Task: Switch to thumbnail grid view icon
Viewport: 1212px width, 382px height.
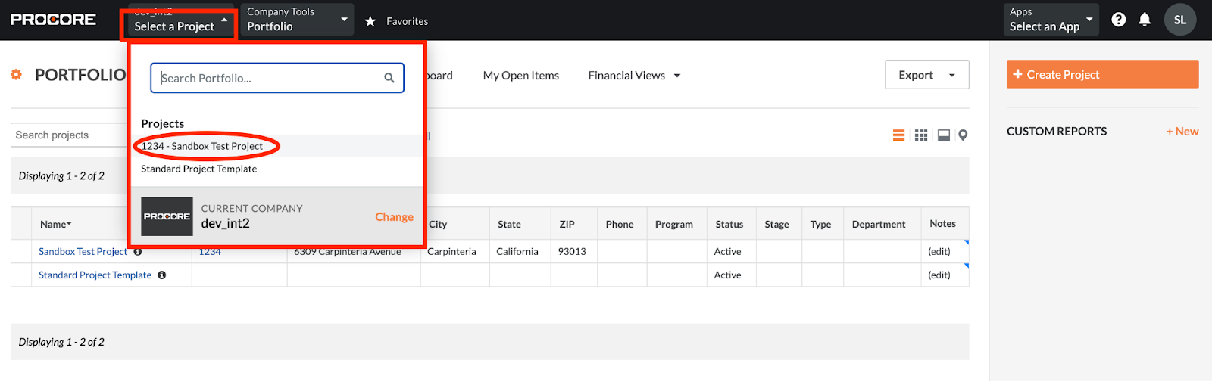Action: click(921, 135)
